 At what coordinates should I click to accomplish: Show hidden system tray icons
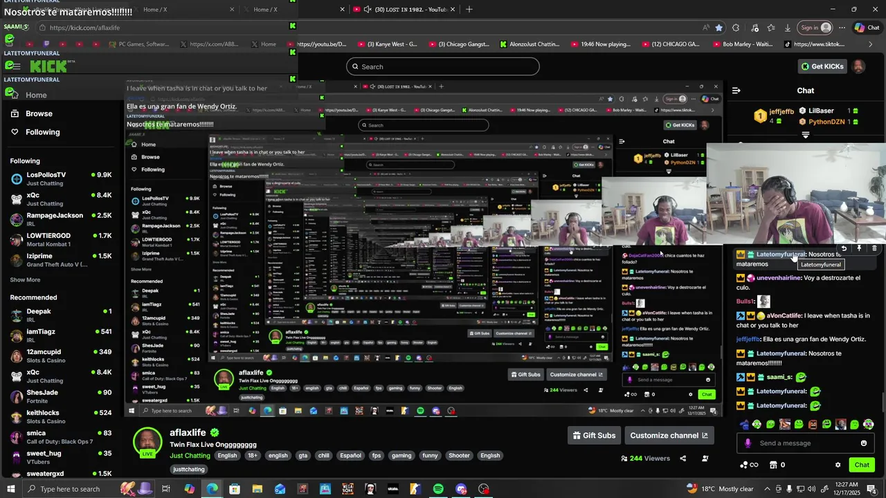tap(767, 489)
